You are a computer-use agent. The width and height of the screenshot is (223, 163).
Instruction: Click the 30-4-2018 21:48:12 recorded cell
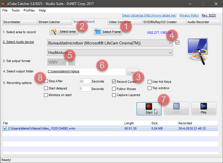coord(192,128)
